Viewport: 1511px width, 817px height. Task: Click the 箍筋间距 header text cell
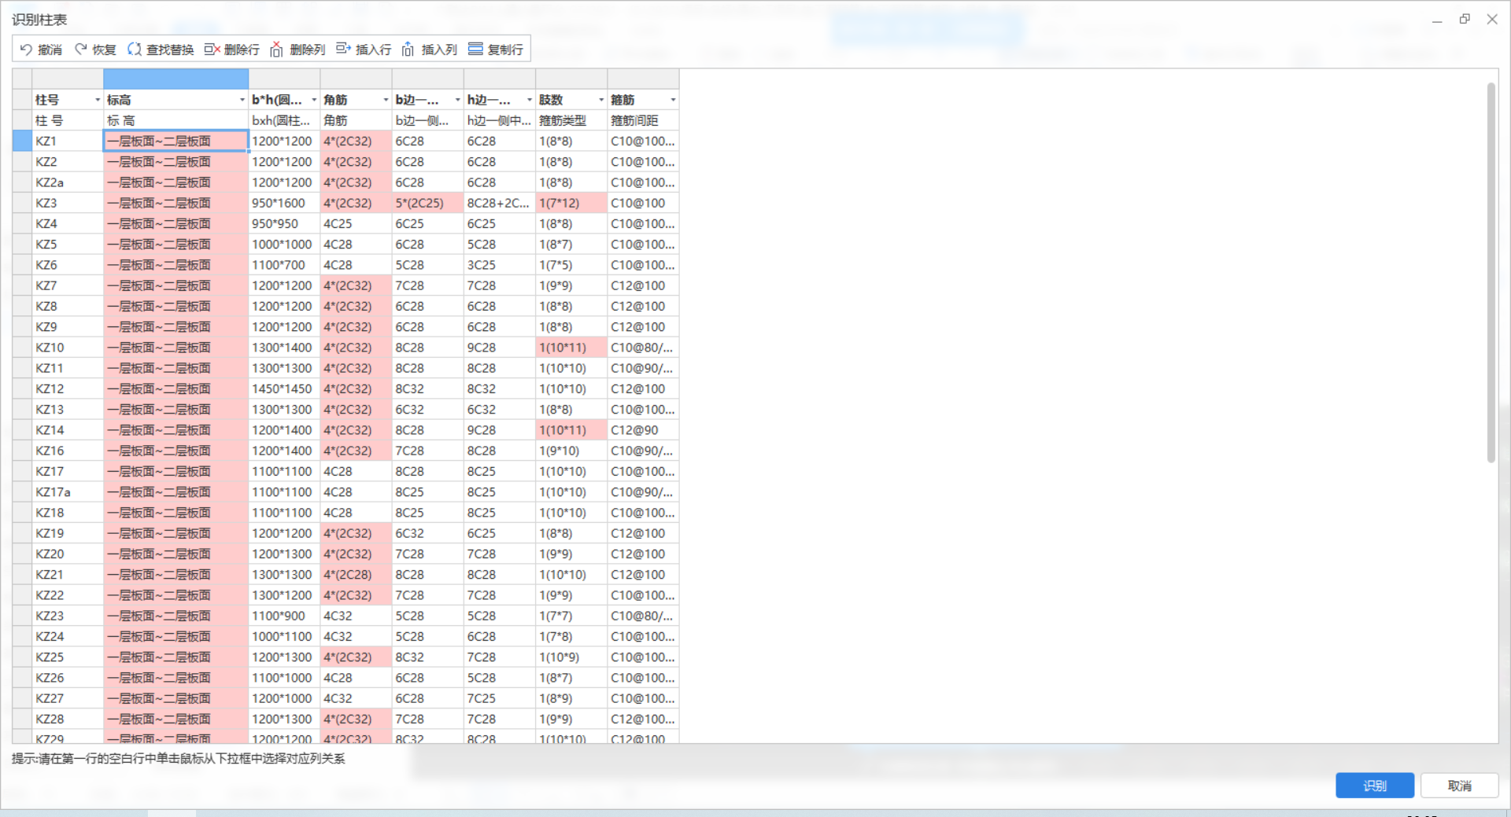[x=643, y=120]
